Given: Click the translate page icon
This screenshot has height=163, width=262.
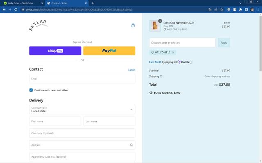Looking at the screenshot, I should click(210, 9).
